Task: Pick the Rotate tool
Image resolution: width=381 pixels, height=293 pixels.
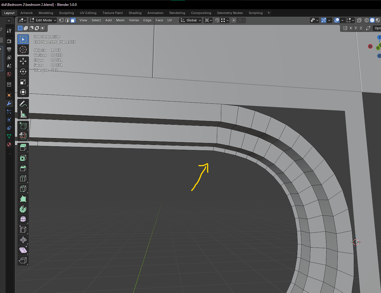Action: click(x=23, y=71)
